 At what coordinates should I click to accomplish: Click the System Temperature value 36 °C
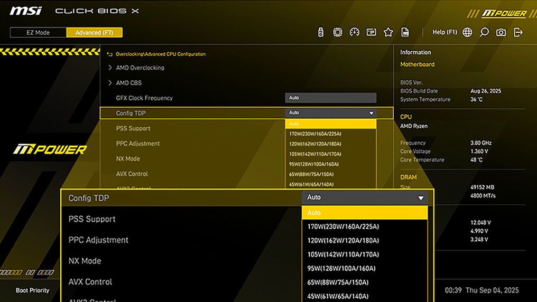tap(476, 100)
